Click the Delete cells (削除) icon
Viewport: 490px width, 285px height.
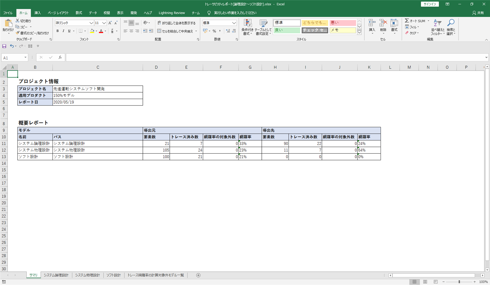(x=383, y=23)
